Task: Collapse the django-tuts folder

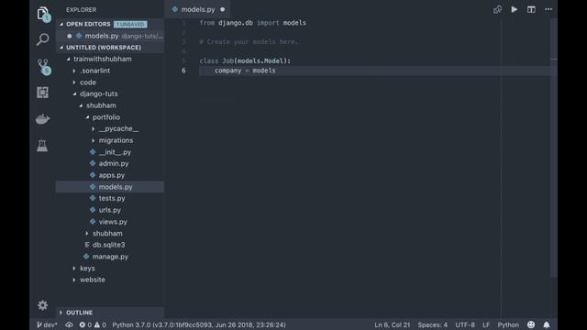Action: [x=74, y=93]
